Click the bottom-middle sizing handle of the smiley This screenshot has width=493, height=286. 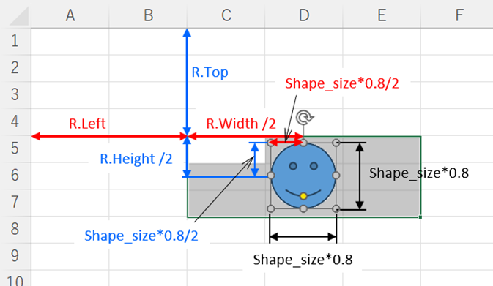coord(303,208)
